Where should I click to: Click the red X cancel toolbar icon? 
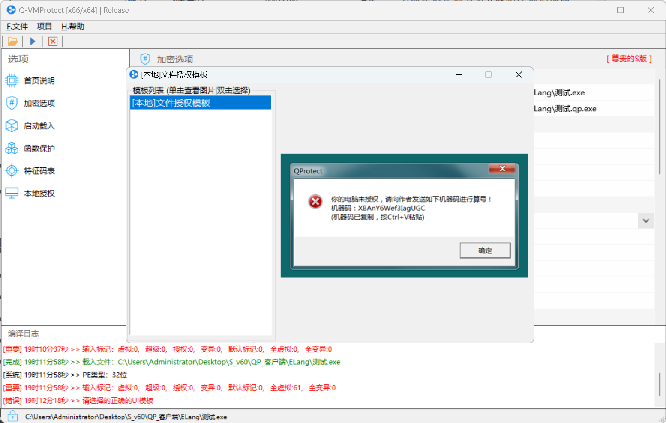(x=52, y=41)
